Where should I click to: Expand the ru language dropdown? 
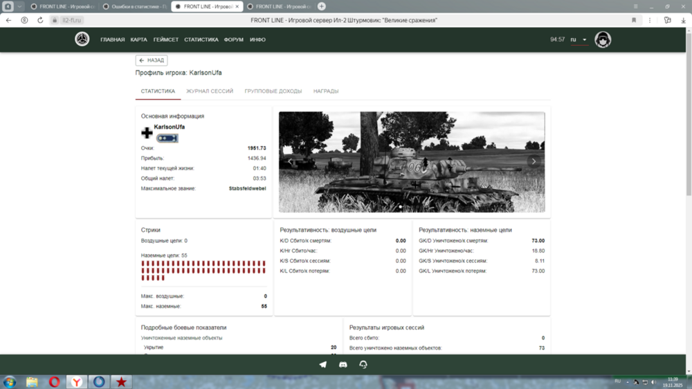(x=579, y=39)
